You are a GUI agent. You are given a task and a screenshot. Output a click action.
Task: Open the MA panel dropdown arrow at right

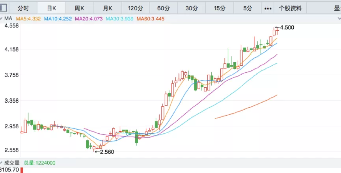pos(339,18)
